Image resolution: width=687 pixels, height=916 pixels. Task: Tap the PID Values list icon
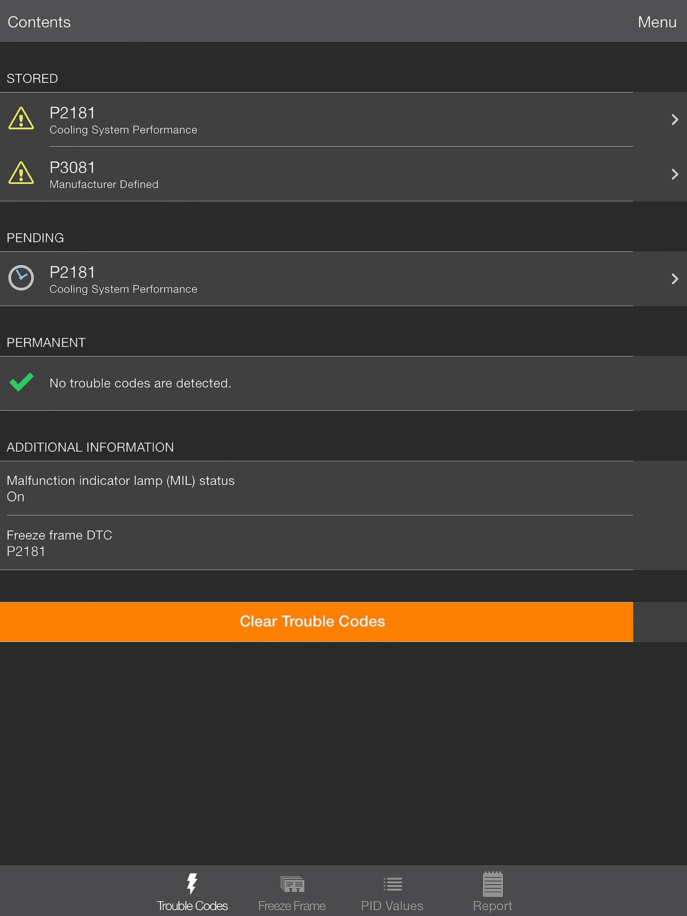pos(392,884)
